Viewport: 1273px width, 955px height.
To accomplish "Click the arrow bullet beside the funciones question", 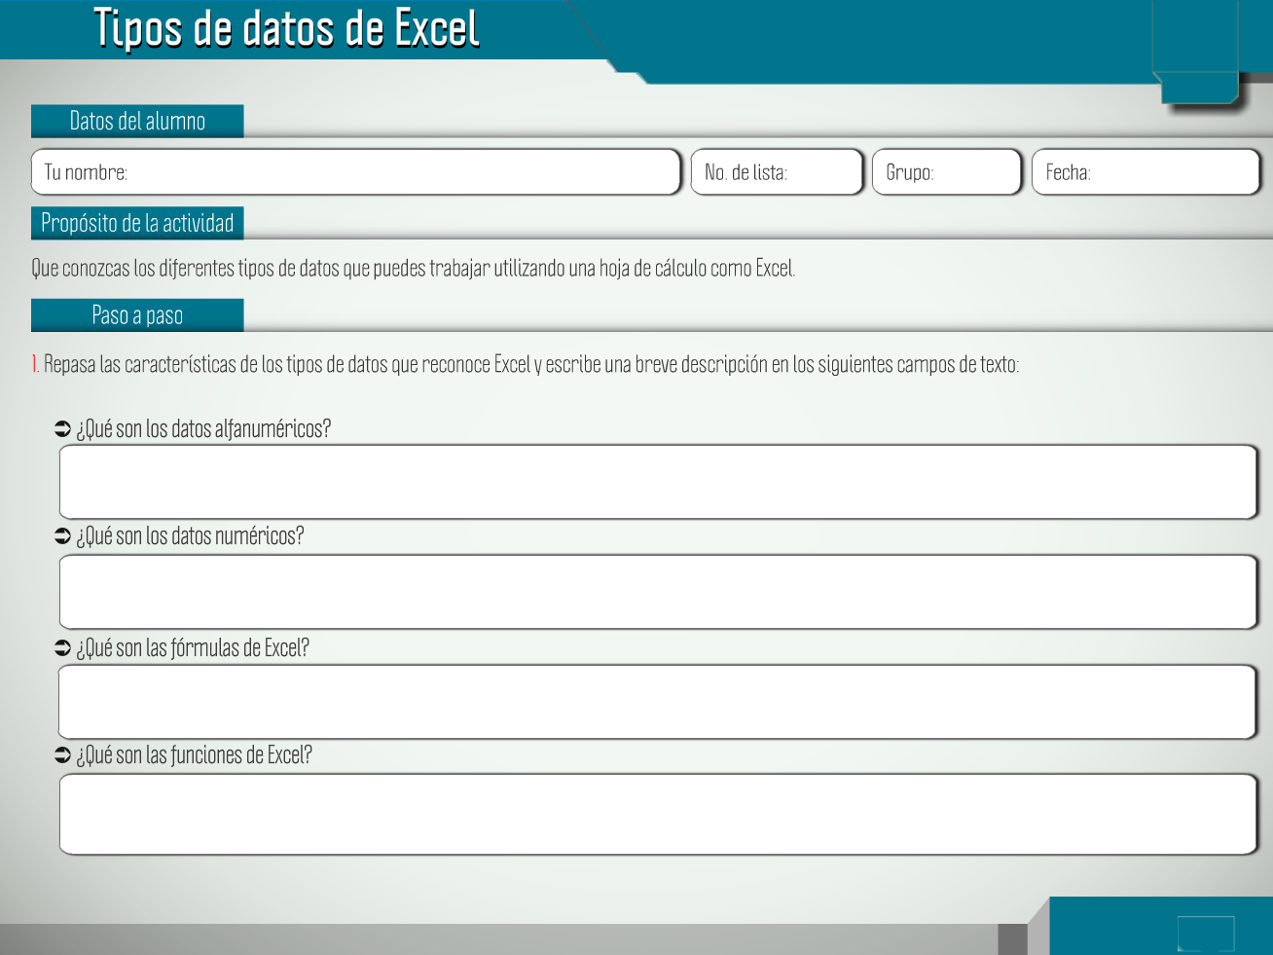I will pyautogui.click(x=63, y=755).
